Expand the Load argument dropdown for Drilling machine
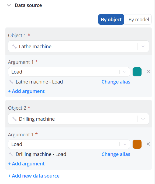155x184 pixels. click(x=69, y=144)
